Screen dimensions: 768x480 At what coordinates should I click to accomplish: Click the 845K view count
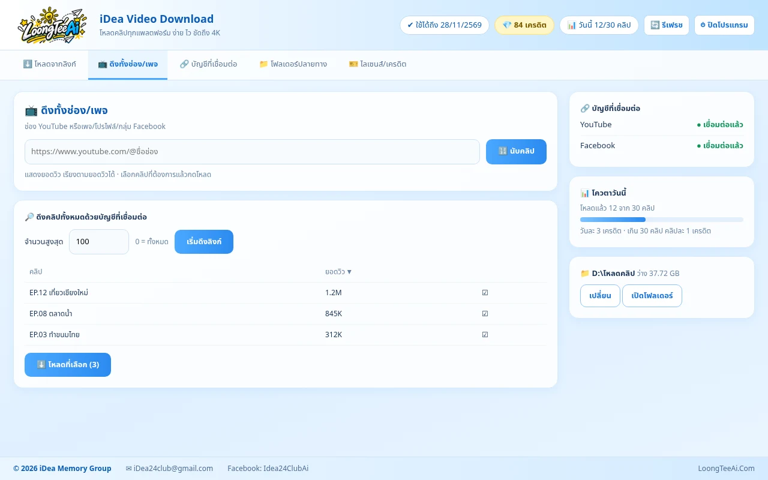click(334, 314)
